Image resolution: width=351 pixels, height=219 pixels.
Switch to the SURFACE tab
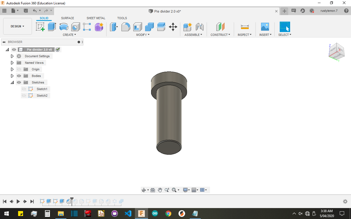pyautogui.click(x=67, y=18)
